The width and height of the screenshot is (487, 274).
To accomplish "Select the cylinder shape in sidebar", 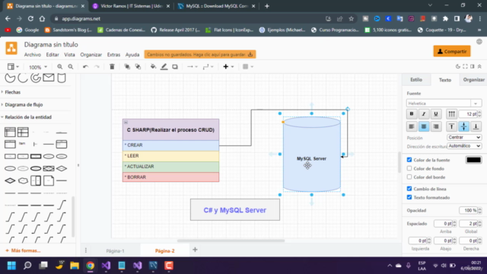I will point(62,78).
